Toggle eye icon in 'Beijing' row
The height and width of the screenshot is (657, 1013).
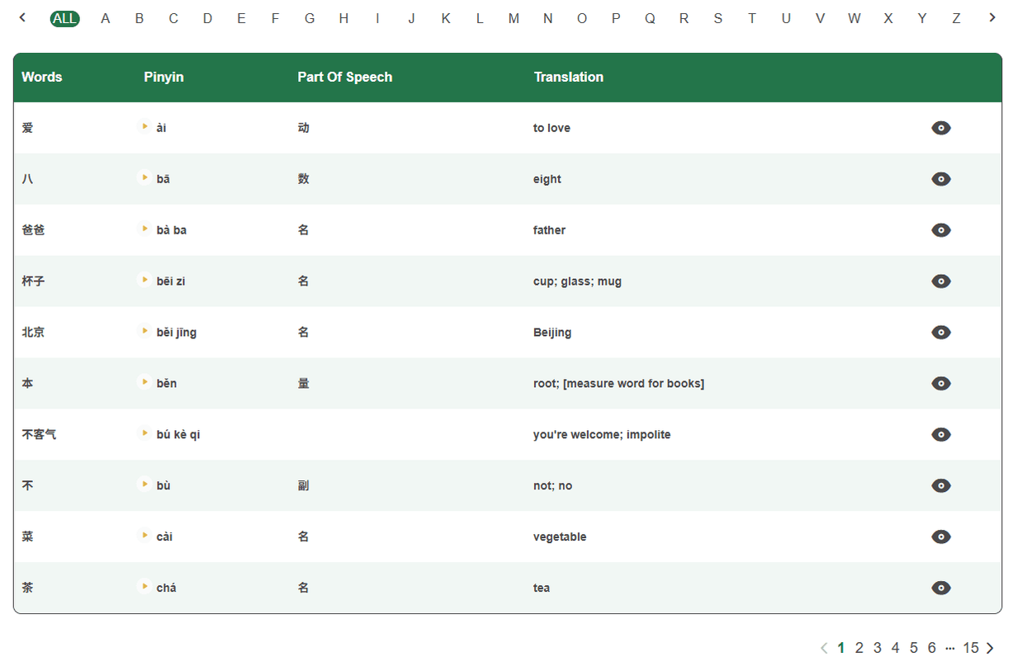point(940,333)
